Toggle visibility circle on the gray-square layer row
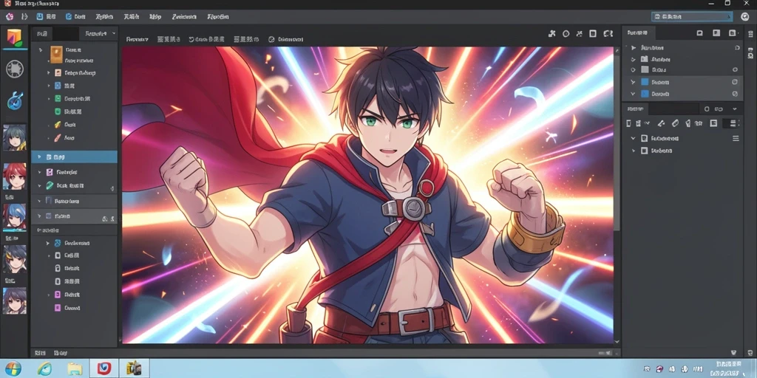757x378 pixels. (x=735, y=69)
